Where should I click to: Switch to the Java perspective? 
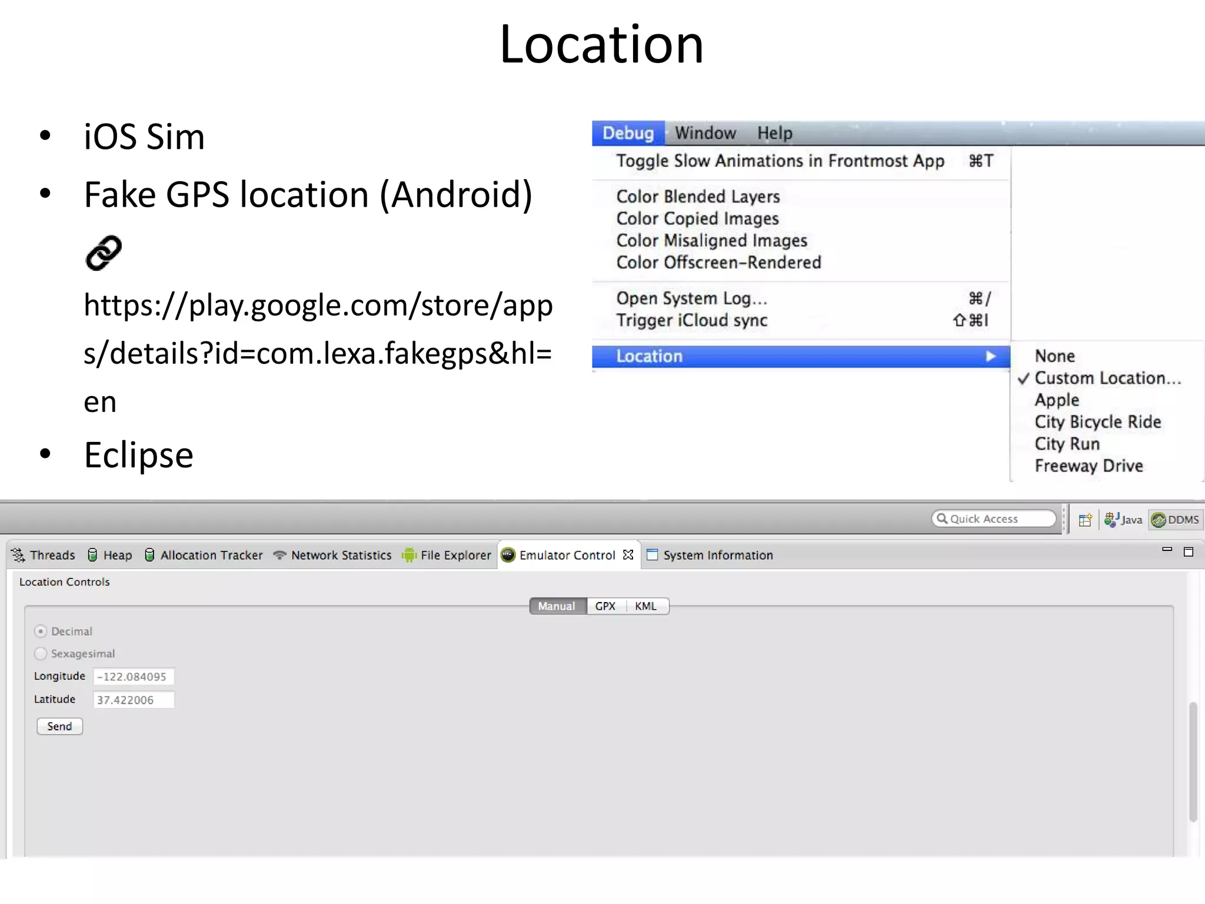[x=1123, y=520]
